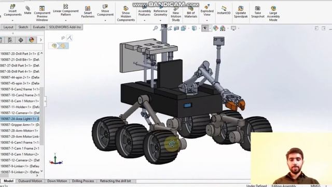This screenshot has width=332, height=187.
Task: Click the blue area light on rover body
Action: (188, 105)
